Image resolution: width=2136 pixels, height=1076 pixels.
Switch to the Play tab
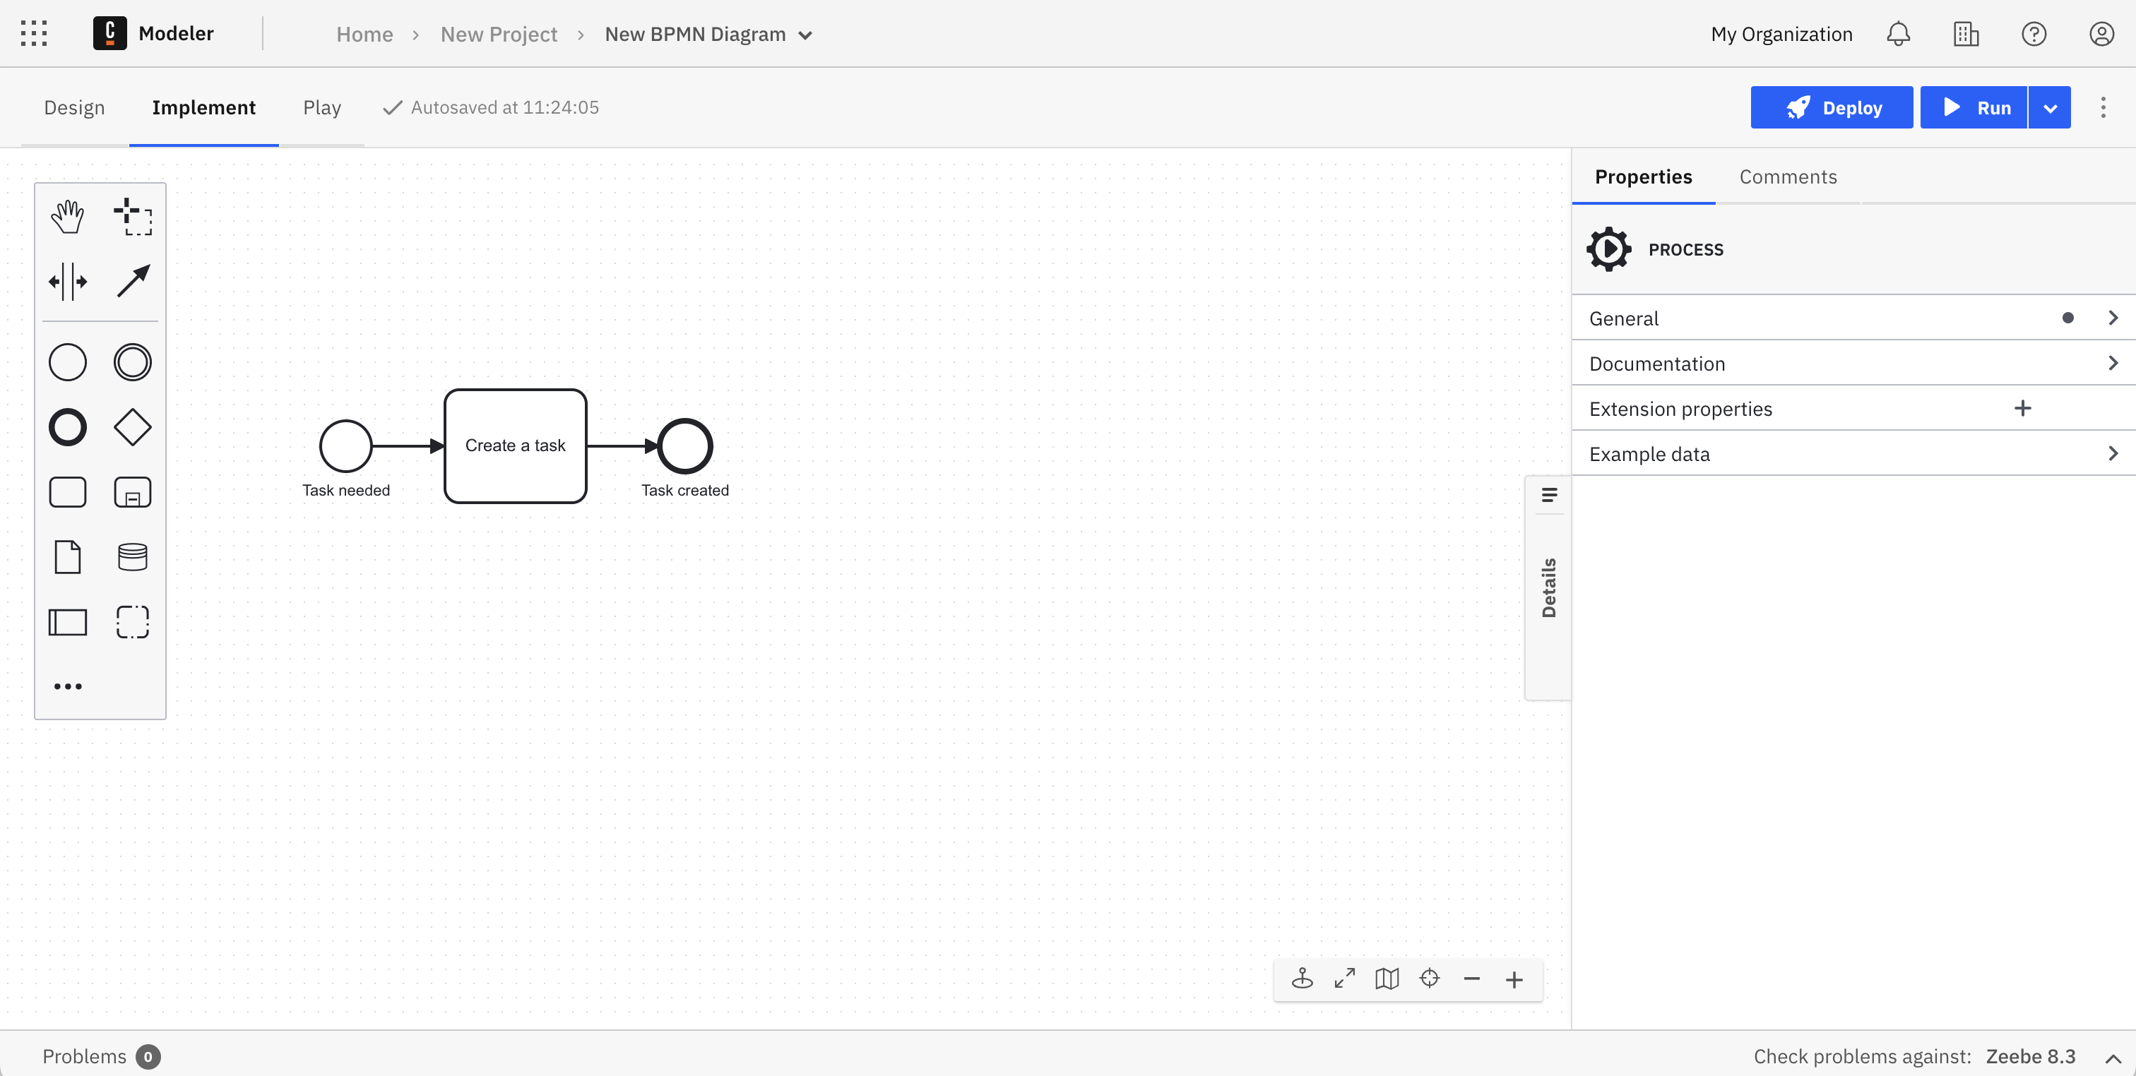click(321, 107)
